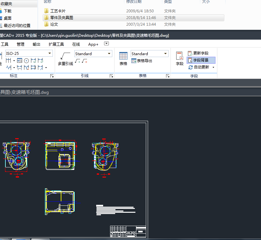
Task: Click the 表格 table tool
Action: pyautogui.click(x=123, y=59)
